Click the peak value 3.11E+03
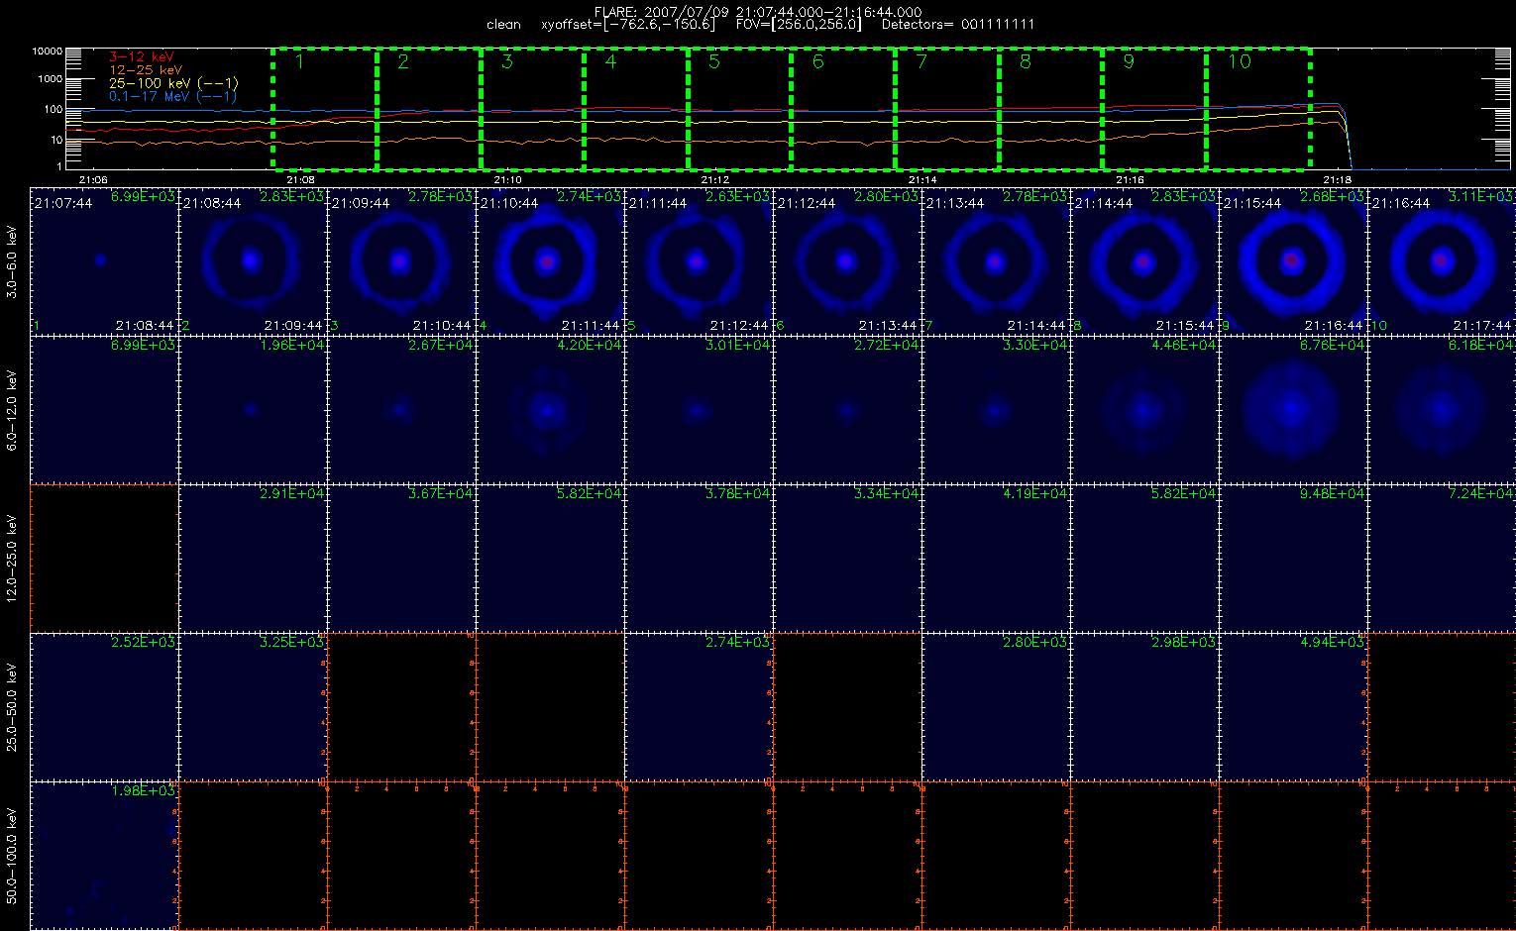The image size is (1516, 931). (x=1481, y=197)
